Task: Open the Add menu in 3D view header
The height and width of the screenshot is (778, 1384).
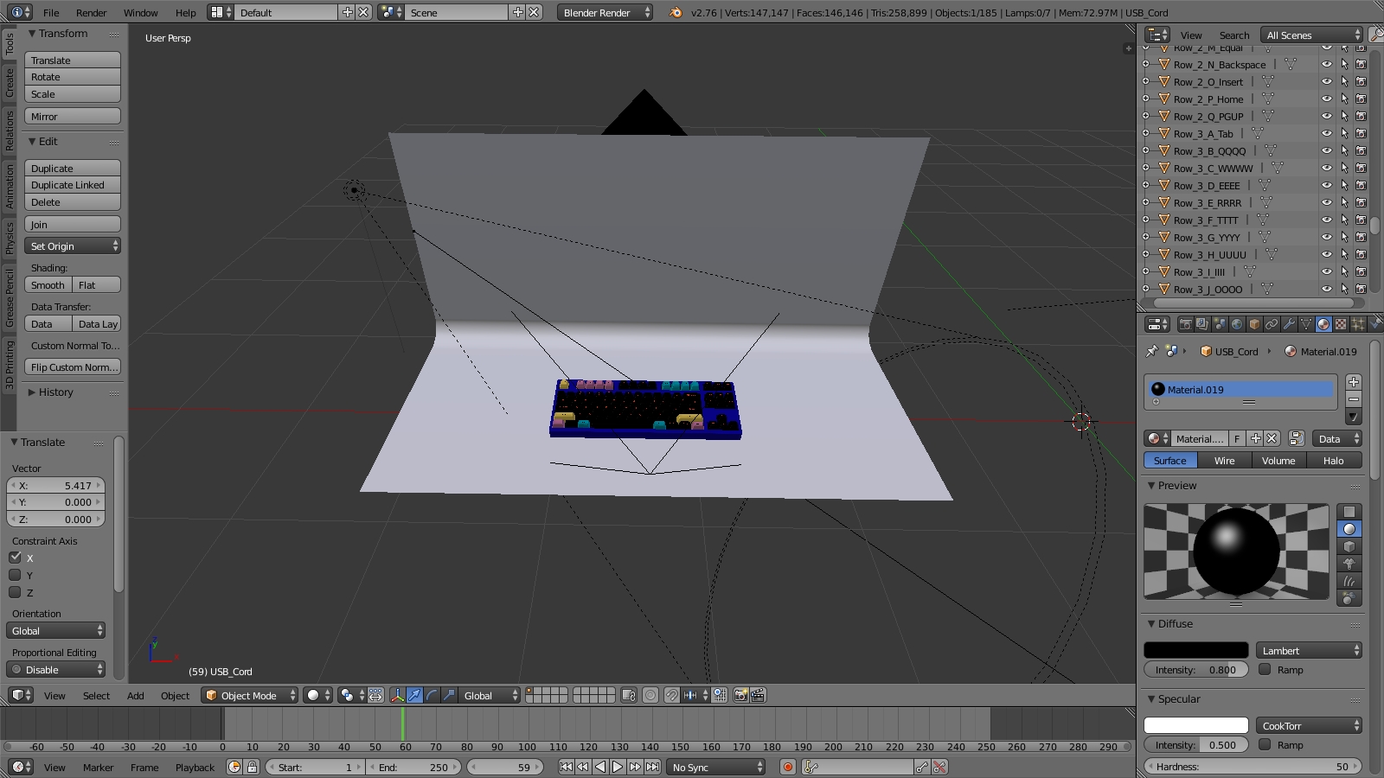Action: tap(136, 695)
